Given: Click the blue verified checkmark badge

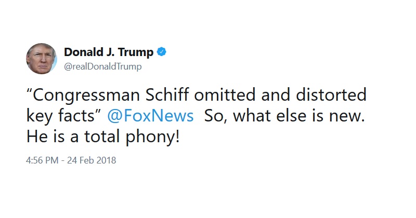Looking at the screenshot, I should point(162,52).
